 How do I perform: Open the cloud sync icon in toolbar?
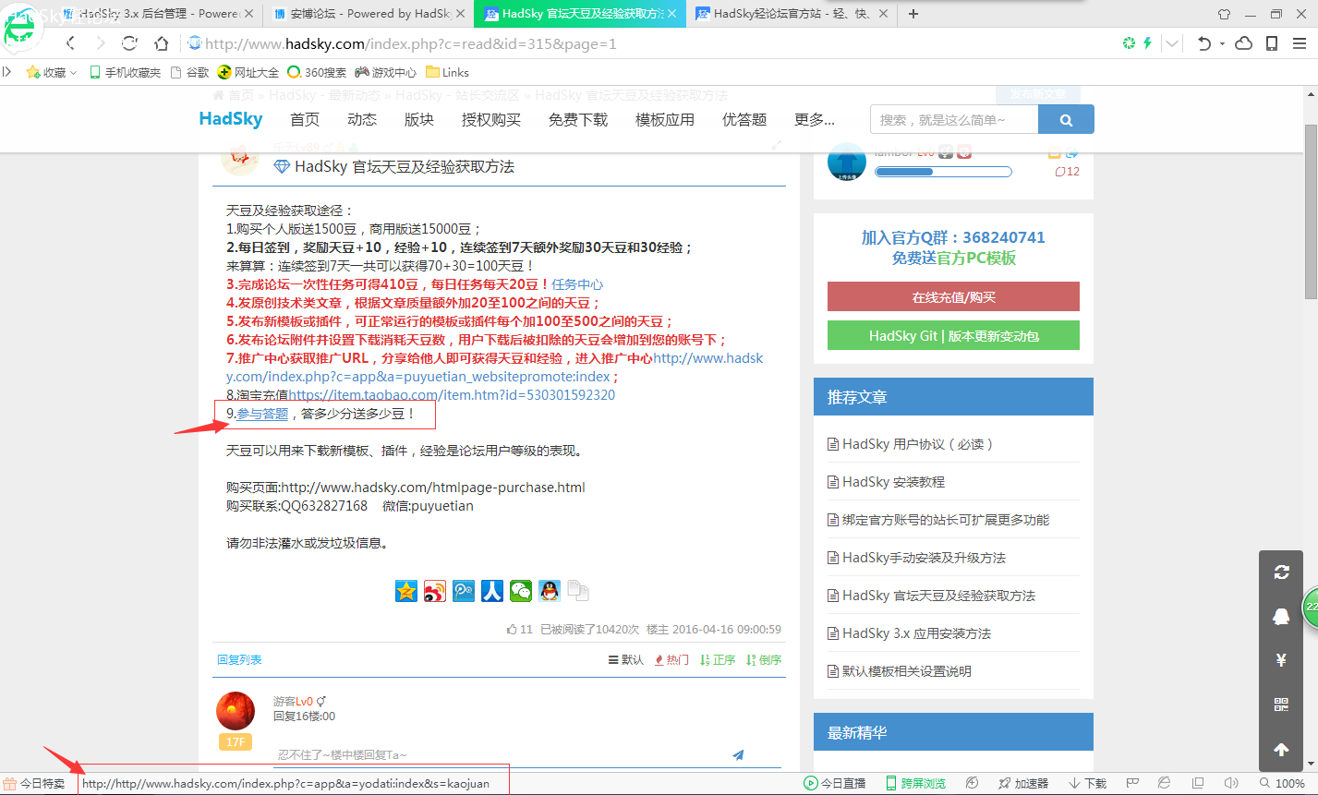(1244, 43)
